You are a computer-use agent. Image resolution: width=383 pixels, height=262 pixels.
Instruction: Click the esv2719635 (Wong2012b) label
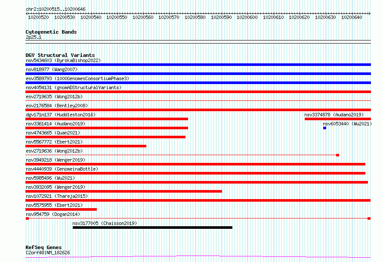click(x=54, y=97)
